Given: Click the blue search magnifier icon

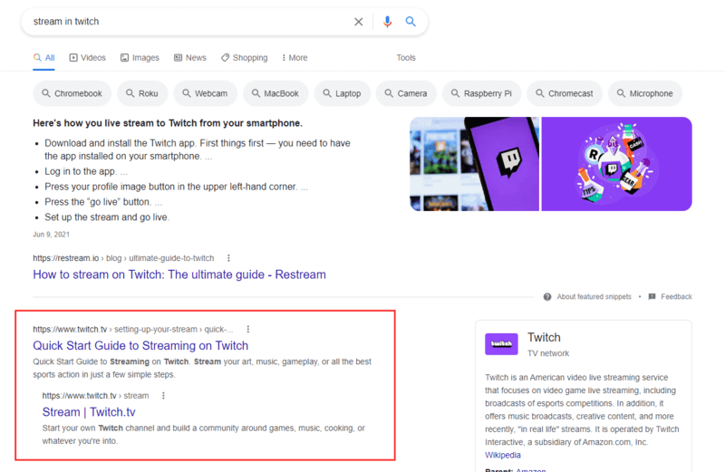Looking at the screenshot, I should point(411,22).
